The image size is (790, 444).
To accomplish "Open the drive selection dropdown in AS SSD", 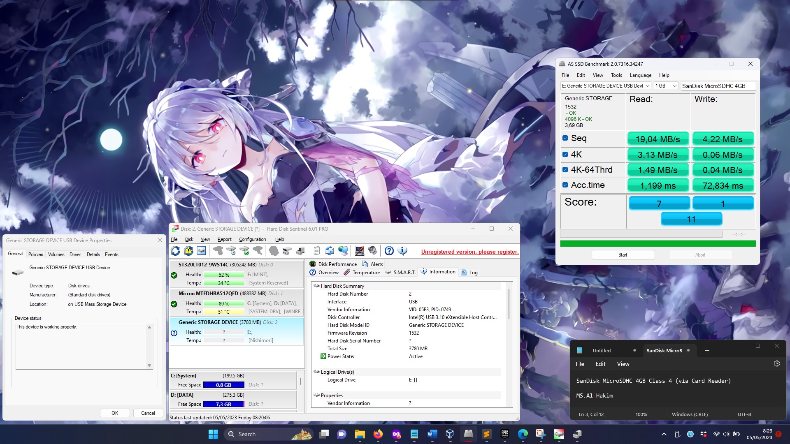I will 606,86.
